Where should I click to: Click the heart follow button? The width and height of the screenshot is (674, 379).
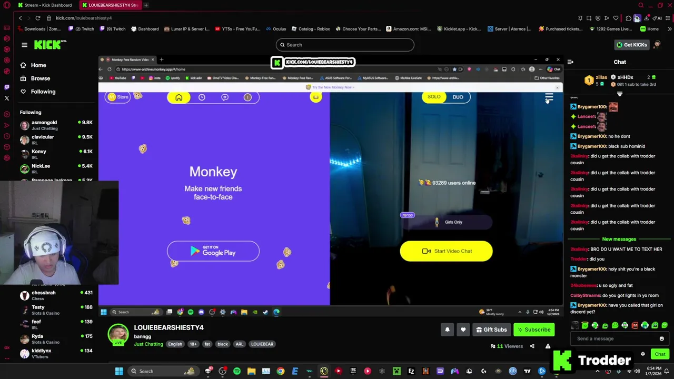(463, 330)
